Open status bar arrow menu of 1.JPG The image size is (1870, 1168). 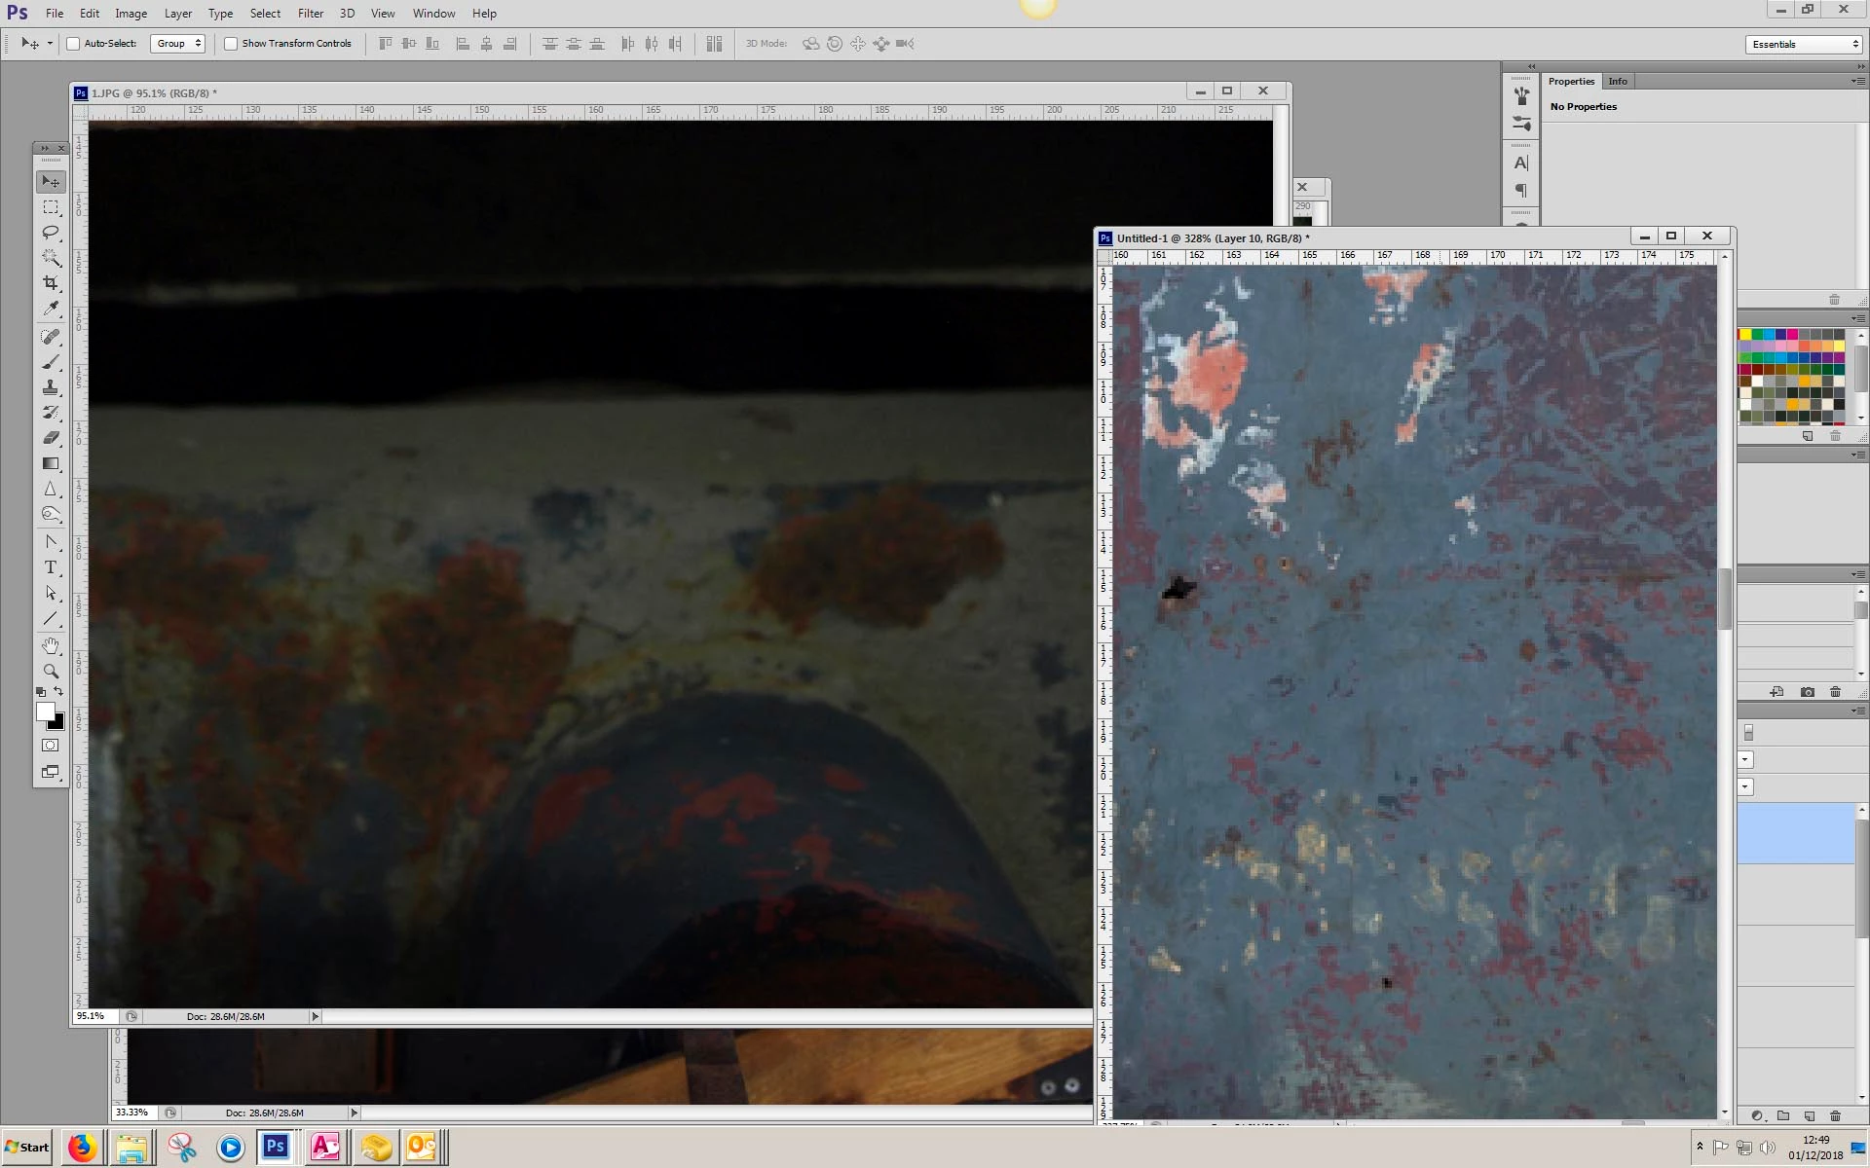[x=315, y=1016]
